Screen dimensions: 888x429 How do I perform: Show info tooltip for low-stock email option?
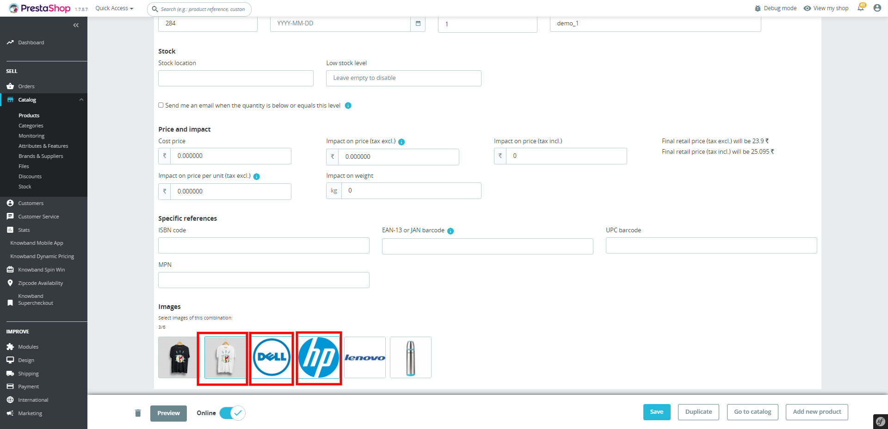click(348, 106)
